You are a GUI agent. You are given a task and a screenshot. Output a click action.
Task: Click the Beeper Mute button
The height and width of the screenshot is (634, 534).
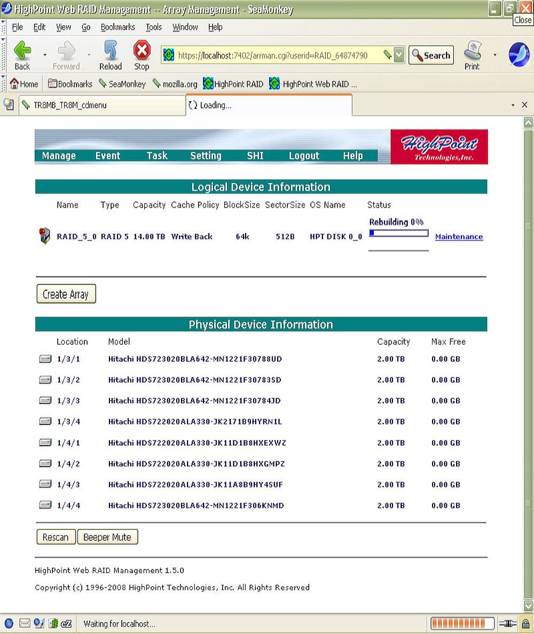(108, 537)
